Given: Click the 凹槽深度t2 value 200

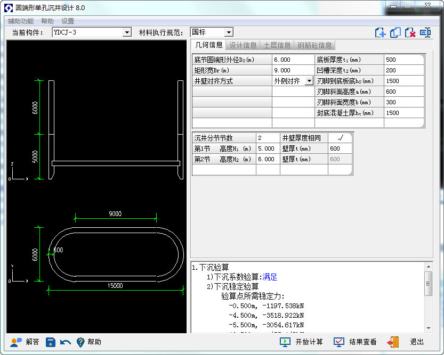Looking at the screenshot, I should pyautogui.click(x=403, y=70).
